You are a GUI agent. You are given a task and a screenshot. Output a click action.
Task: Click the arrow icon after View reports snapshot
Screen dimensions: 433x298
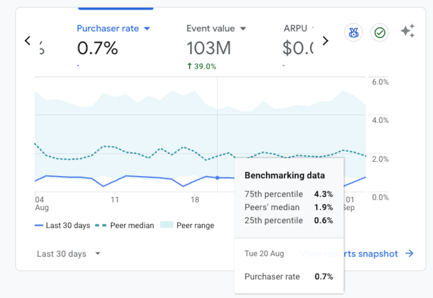409,254
